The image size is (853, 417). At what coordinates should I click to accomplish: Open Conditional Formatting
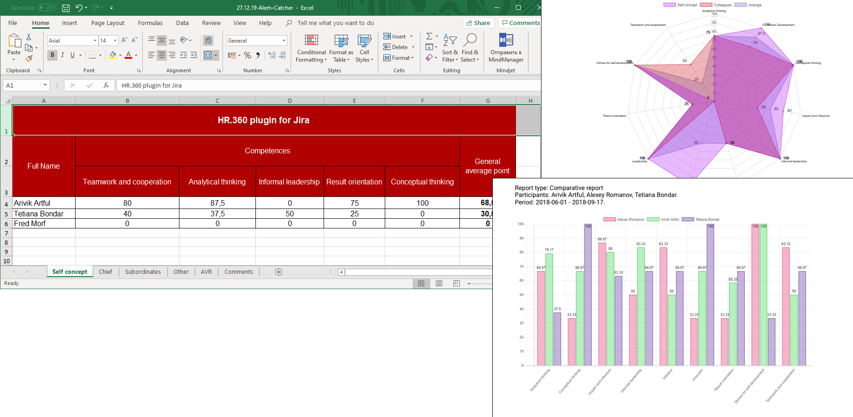click(312, 48)
